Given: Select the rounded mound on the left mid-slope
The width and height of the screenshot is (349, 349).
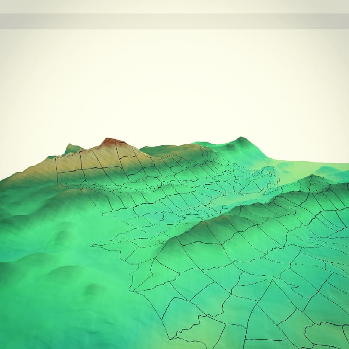Looking at the screenshot, I should (x=62, y=235).
